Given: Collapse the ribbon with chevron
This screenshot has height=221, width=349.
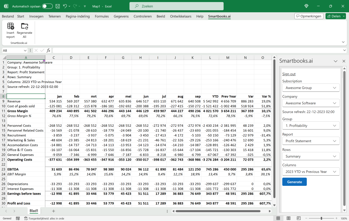Looking at the screenshot, I should coord(343,42).
